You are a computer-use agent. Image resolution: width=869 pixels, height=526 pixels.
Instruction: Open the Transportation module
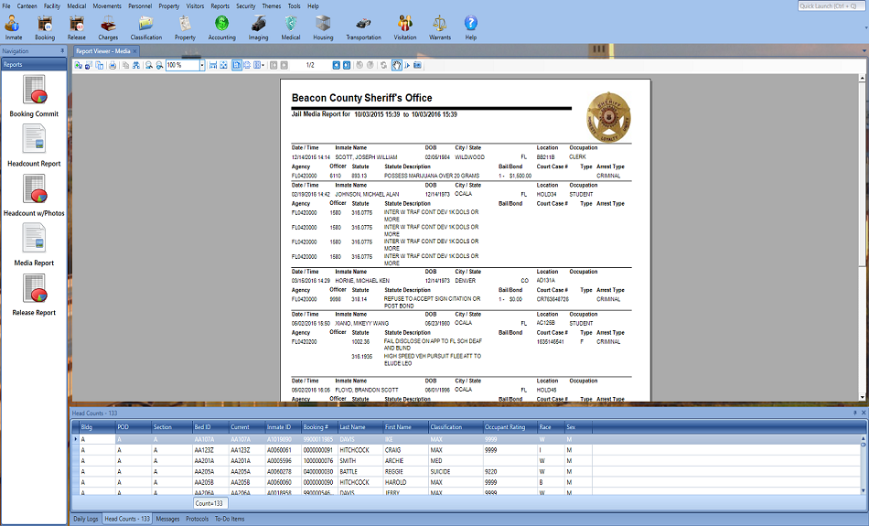[363, 27]
